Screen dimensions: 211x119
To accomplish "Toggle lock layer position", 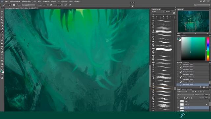I will 189,98.
